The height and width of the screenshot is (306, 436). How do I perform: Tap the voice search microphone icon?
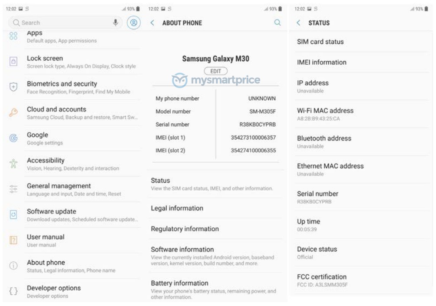coord(116,23)
